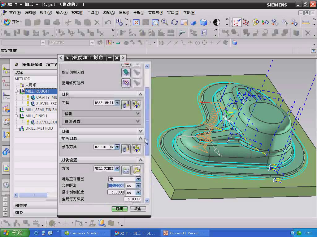Click the specify trim boundaries icon

126,83
